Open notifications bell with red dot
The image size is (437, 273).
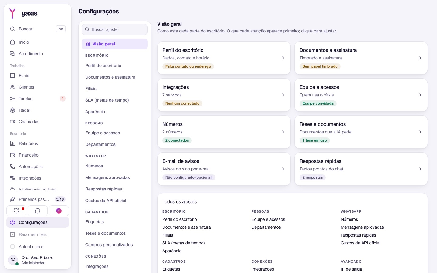16,211
